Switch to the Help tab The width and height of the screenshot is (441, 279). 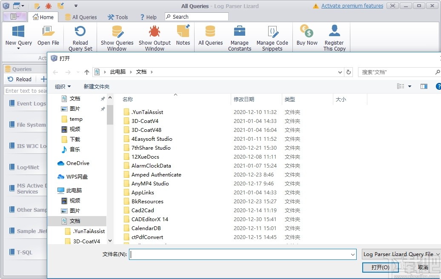(x=149, y=17)
